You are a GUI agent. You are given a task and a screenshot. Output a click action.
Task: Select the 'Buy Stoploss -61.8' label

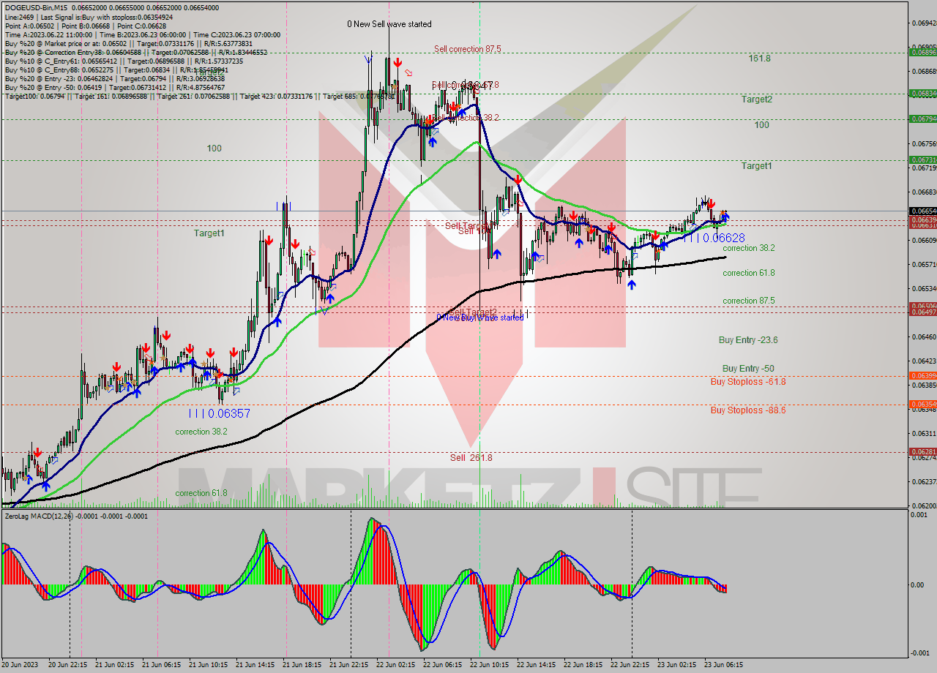coord(748,382)
